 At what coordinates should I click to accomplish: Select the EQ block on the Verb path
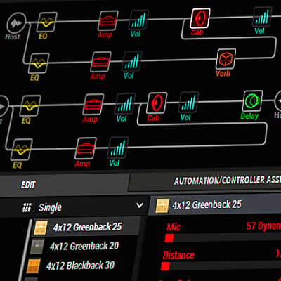(39, 63)
